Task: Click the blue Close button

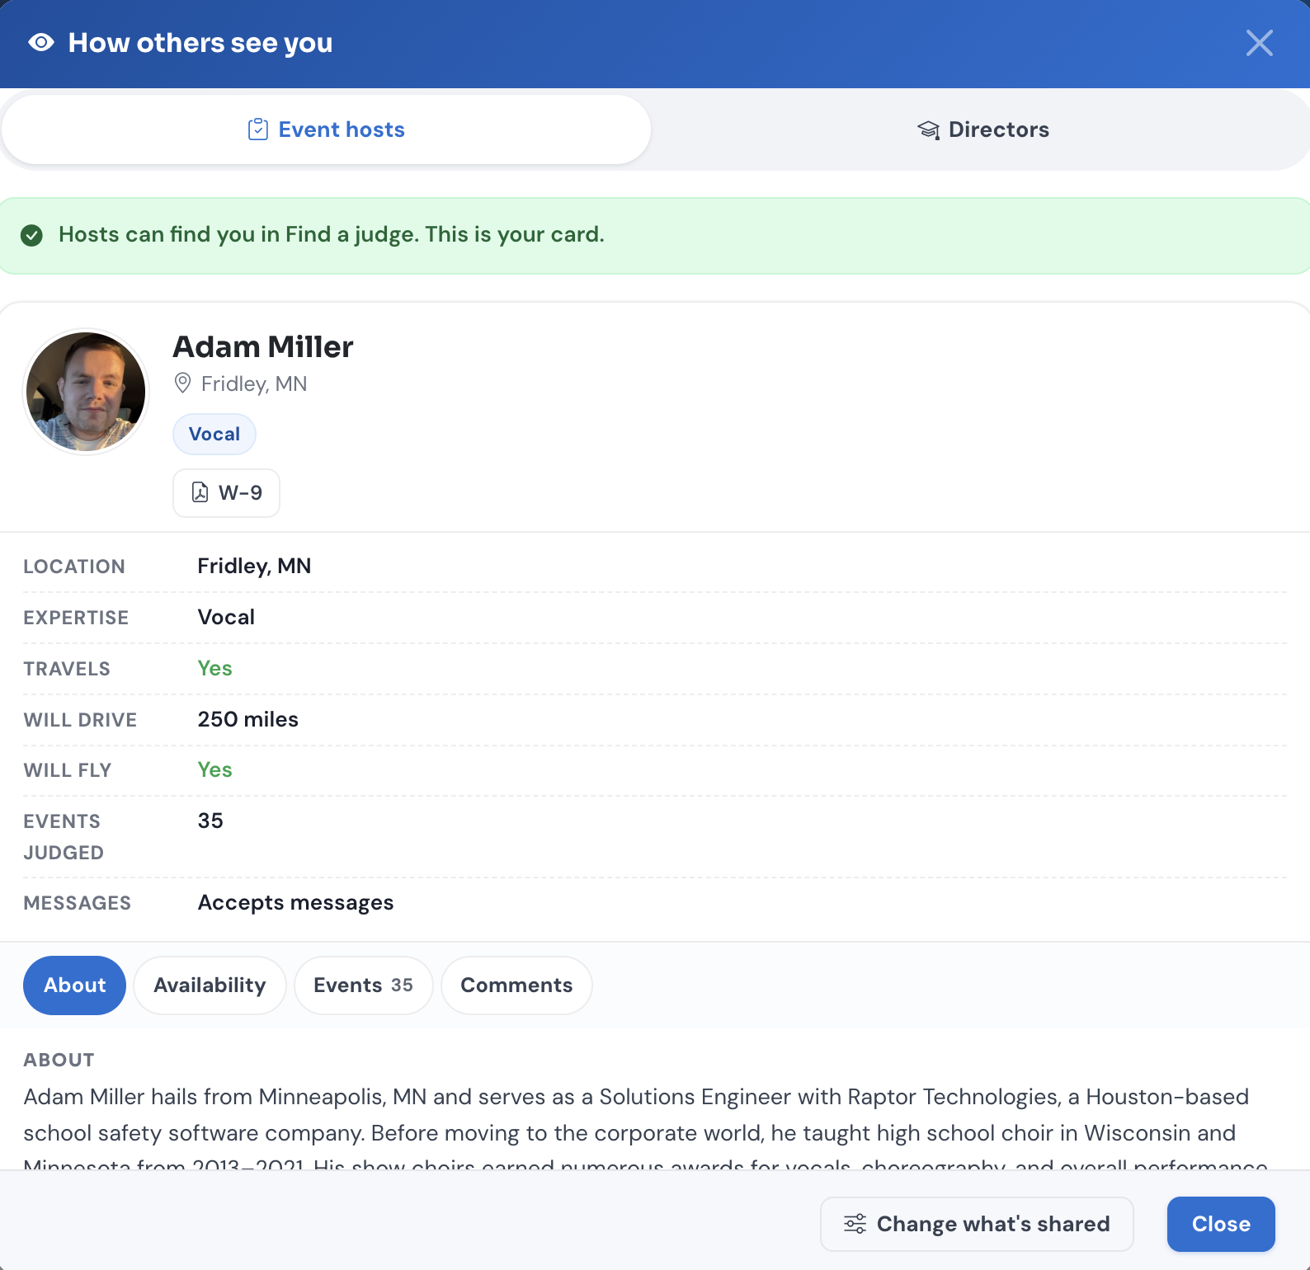Action: [x=1221, y=1224]
